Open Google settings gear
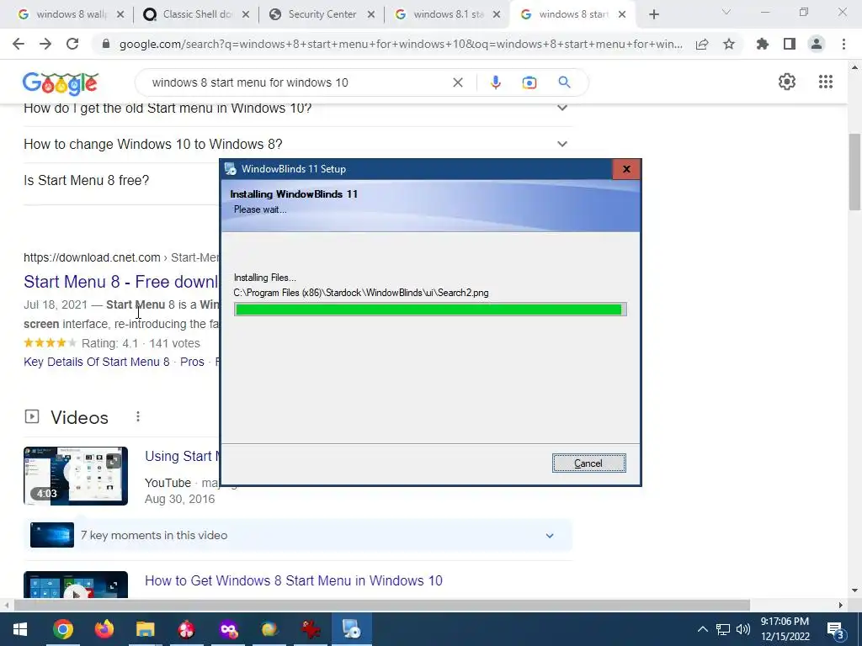 pyautogui.click(x=787, y=82)
